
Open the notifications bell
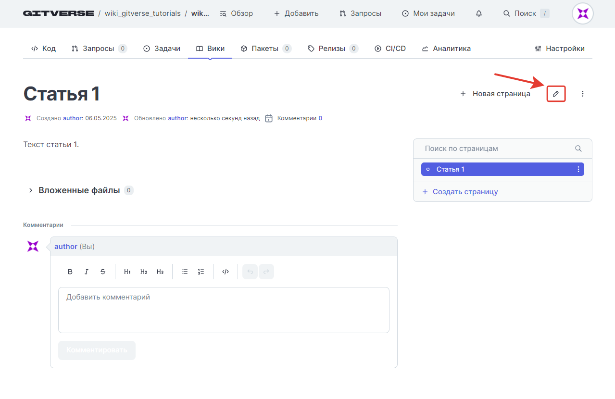[x=478, y=13]
